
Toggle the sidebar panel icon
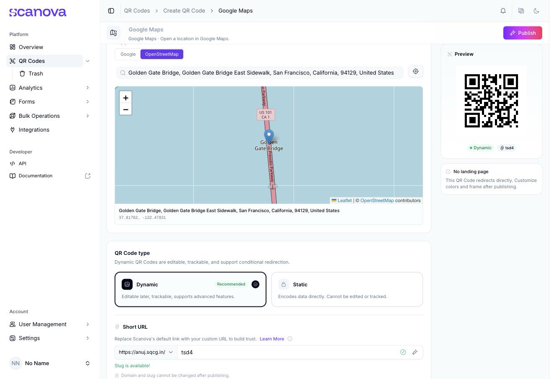(x=111, y=11)
